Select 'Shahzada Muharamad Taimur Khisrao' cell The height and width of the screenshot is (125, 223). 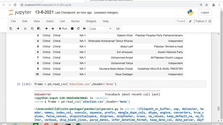110,41
